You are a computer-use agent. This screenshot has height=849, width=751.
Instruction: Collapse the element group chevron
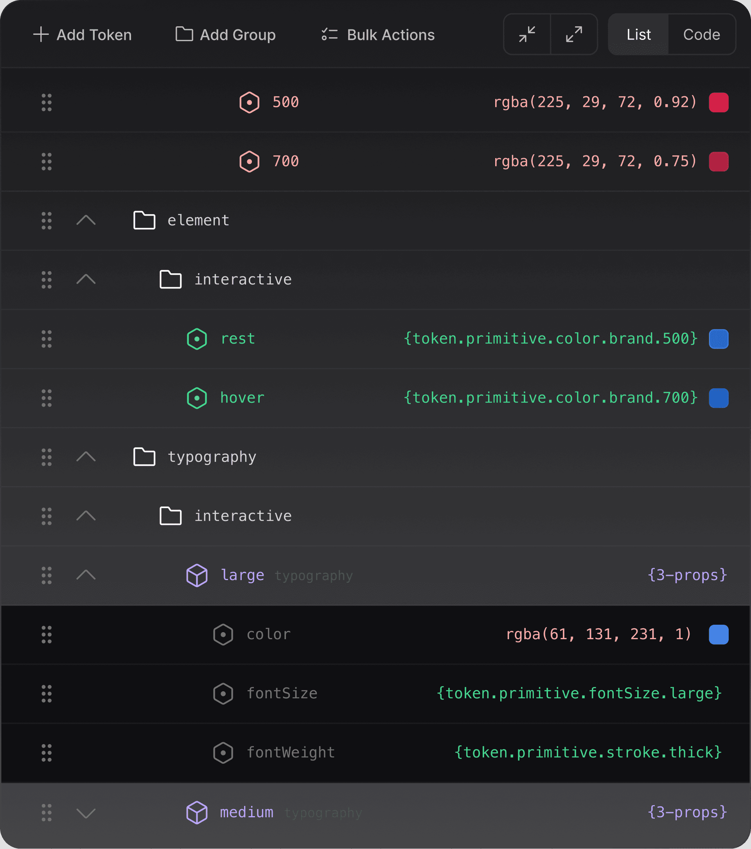coord(86,220)
